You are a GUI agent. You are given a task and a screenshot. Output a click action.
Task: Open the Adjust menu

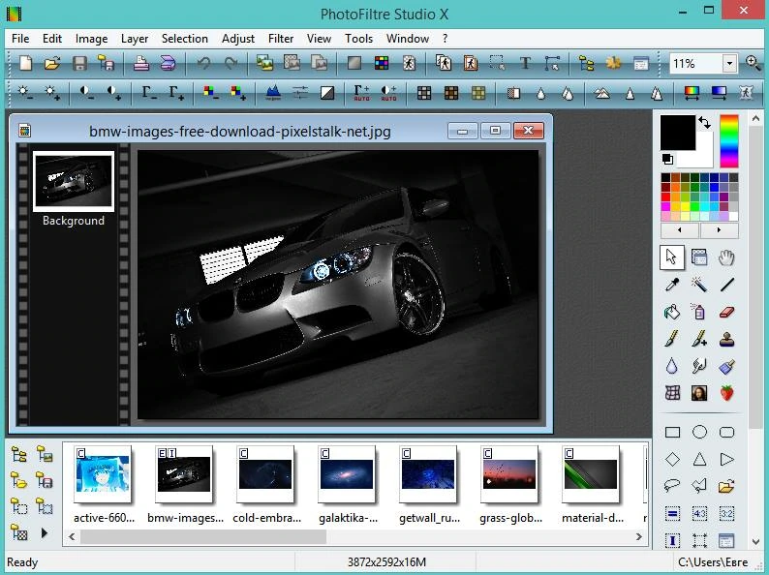[238, 38]
